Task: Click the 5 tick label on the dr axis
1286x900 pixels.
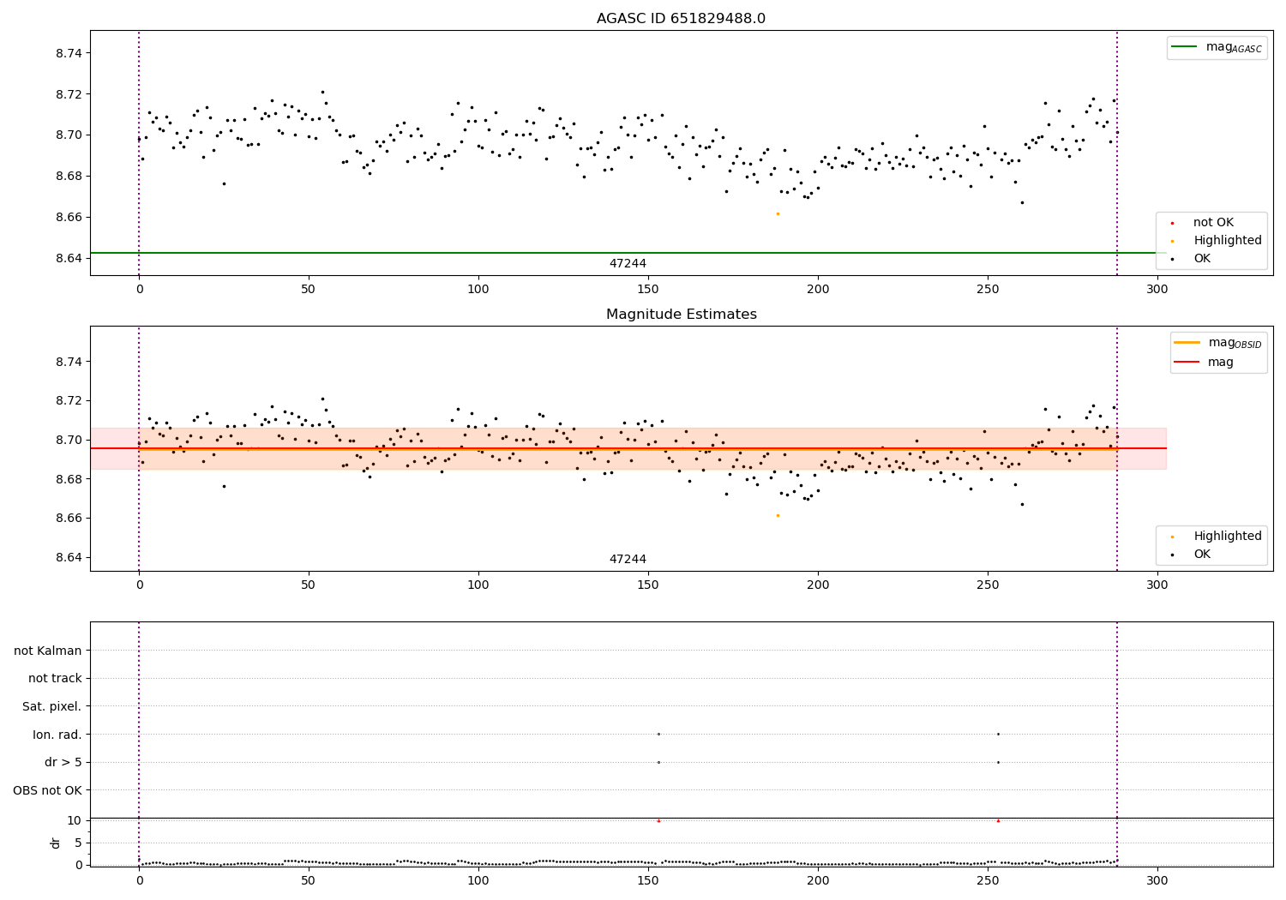Action: coord(78,843)
